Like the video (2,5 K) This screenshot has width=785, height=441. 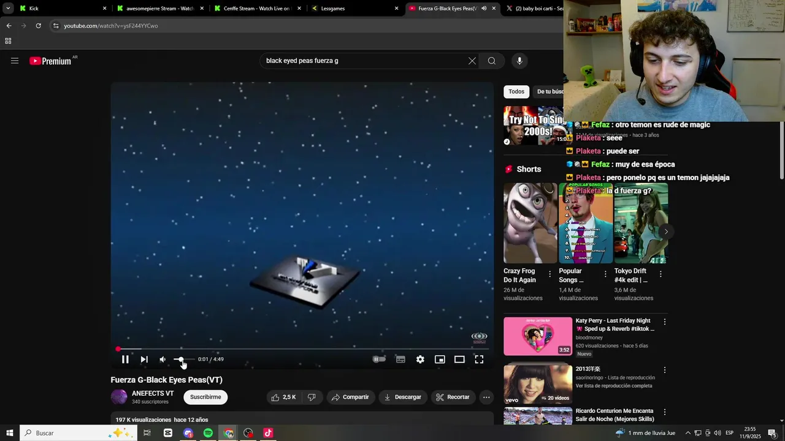pyautogui.click(x=284, y=397)
